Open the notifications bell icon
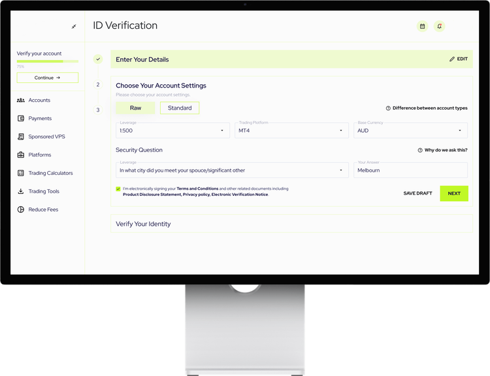 click(x=440, y=26)
